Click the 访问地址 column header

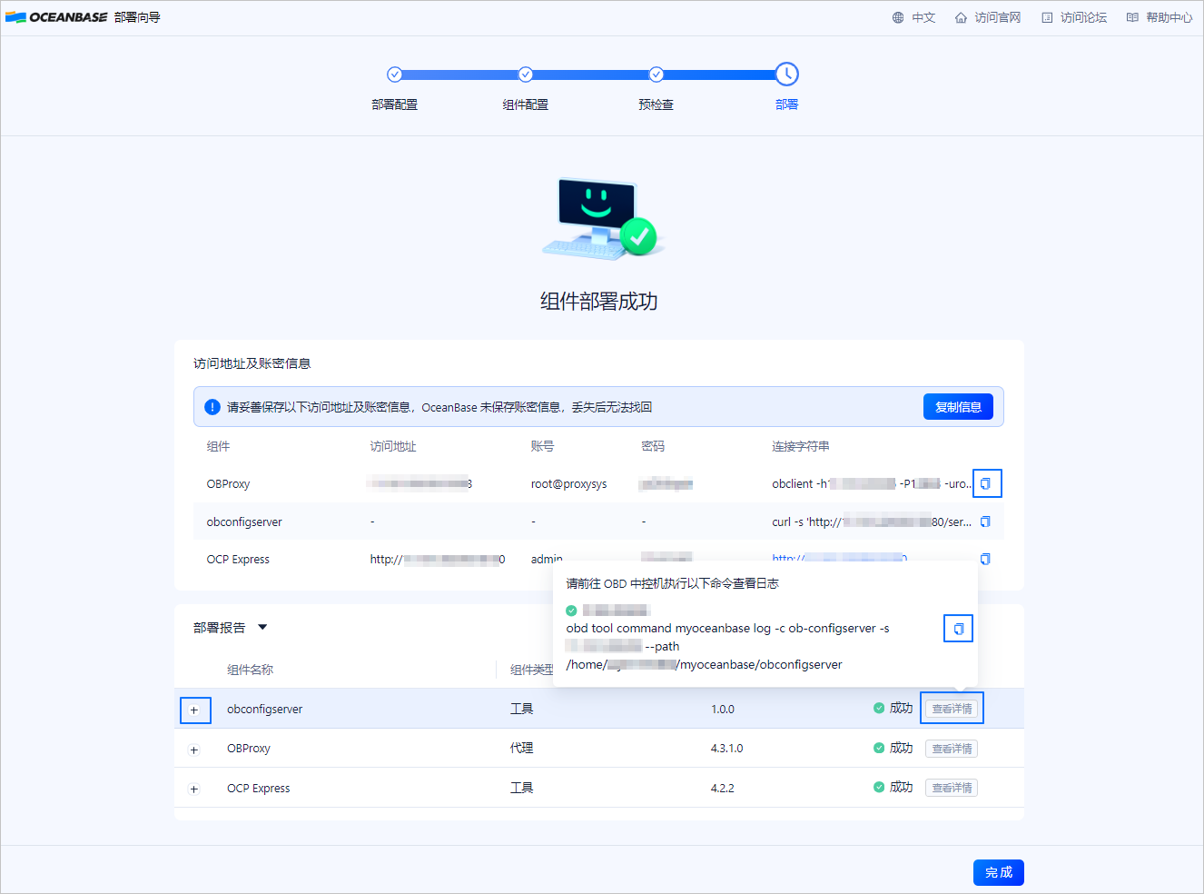pyautogui.click(x=392, y=446)
